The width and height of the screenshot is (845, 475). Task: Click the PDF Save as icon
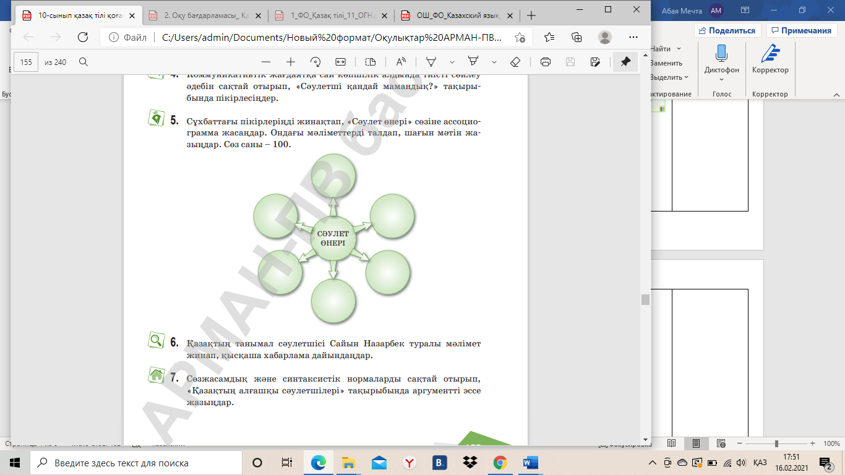click(595, 62)
